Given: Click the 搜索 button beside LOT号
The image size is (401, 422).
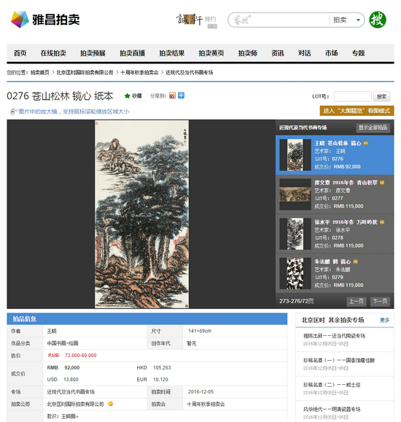Looking at the screenshot, I should 381,96.
